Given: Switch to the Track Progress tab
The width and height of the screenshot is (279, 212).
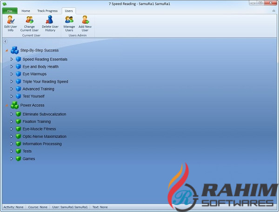Looking at the screenshot, I should [47, 11].
